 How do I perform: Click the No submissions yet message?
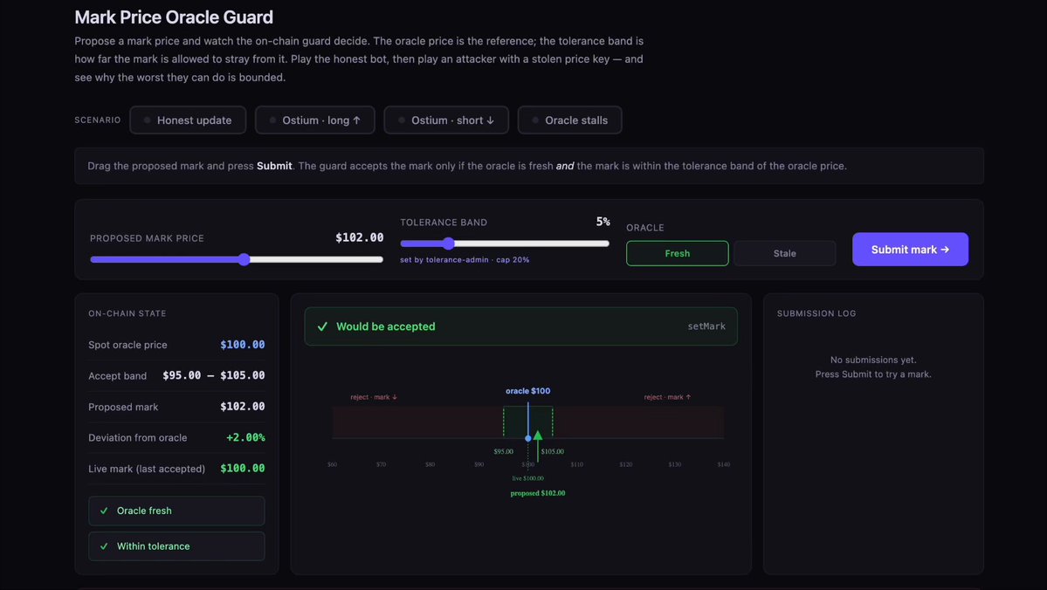(x=873, y=360)
